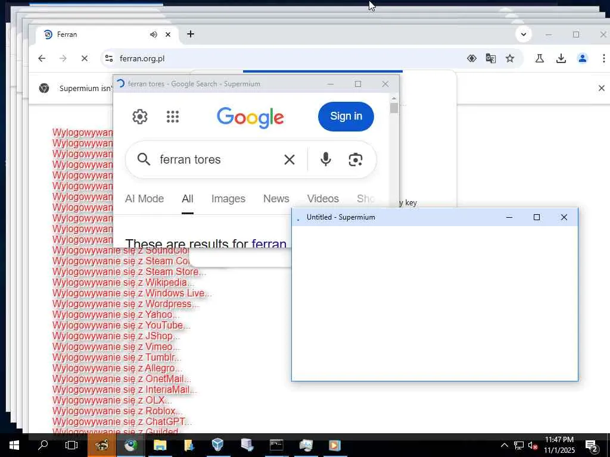Open a new tab with plus button

tap(190, 34)
